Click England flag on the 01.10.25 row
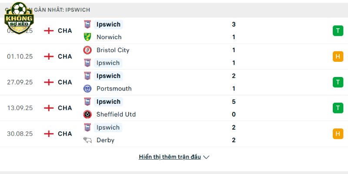The image size is (348, 174). click(49, 56)
